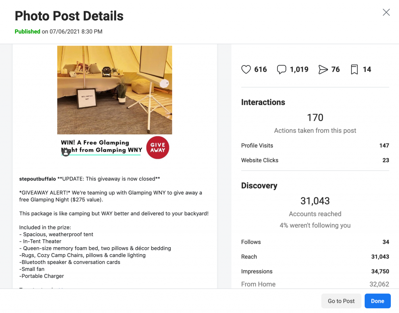This screenshot has width=399, height=313.
Task: Click the stepoutbuffalo username
Action: 37,179
